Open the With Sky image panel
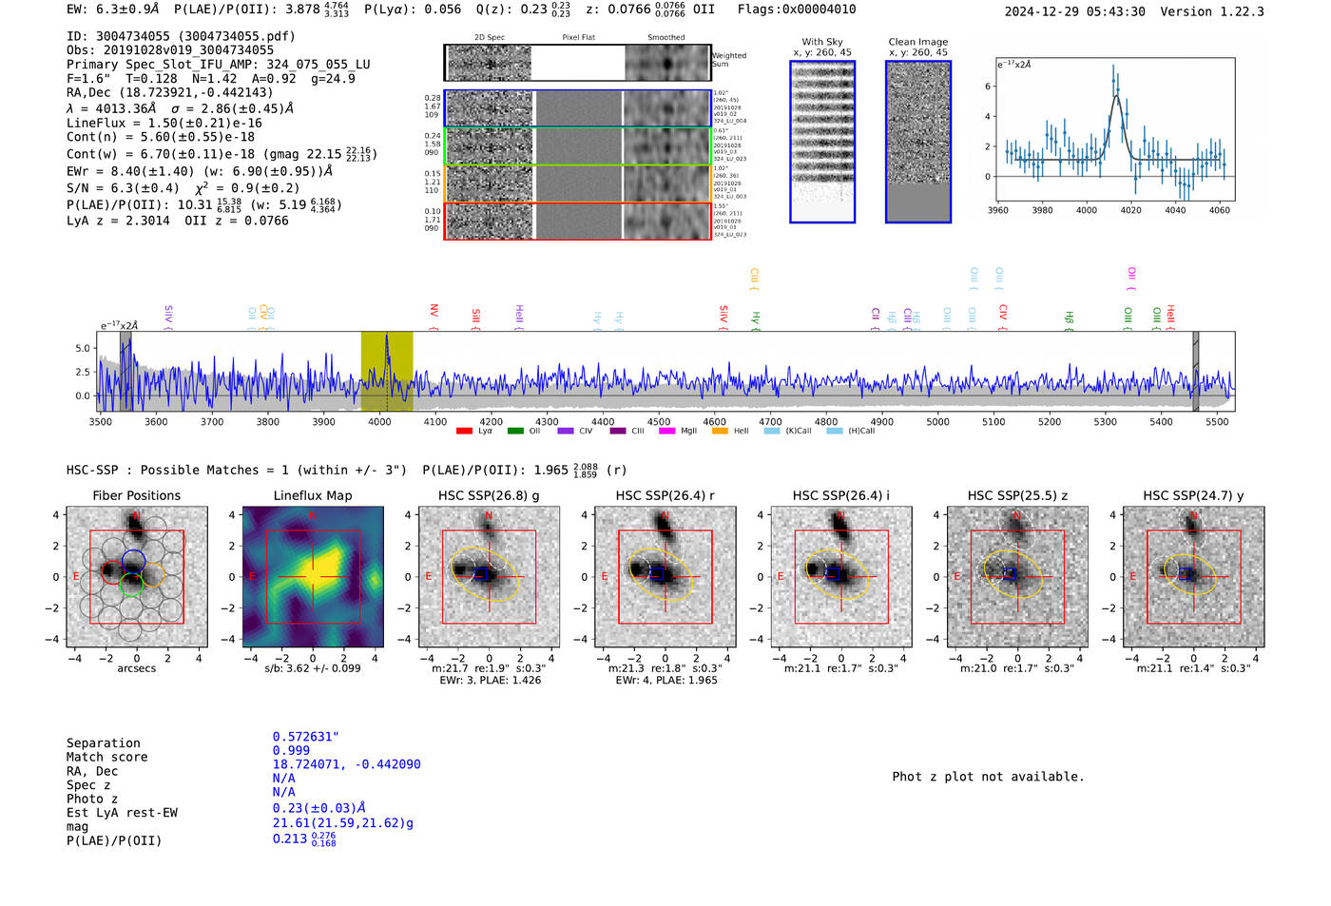 click(822, 142)
